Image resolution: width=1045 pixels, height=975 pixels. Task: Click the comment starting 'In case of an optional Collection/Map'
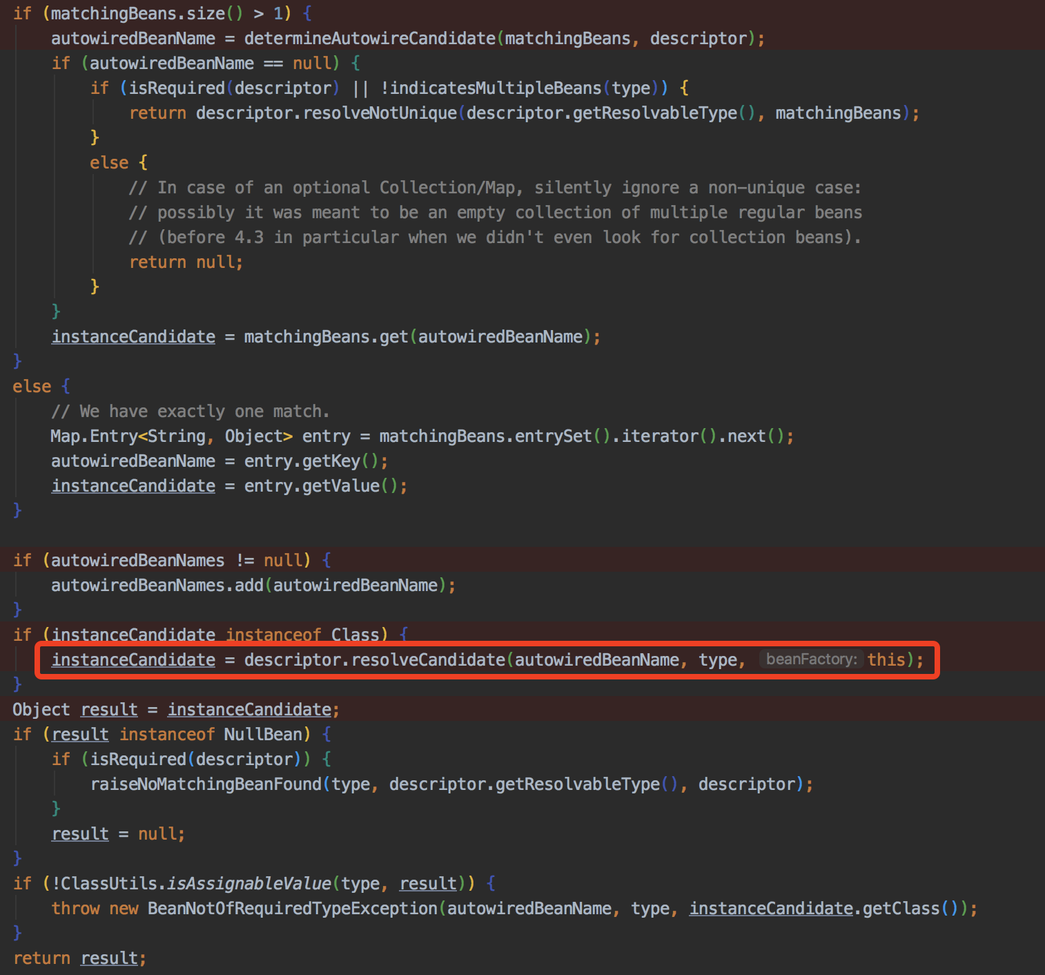[x=495, y=188]
